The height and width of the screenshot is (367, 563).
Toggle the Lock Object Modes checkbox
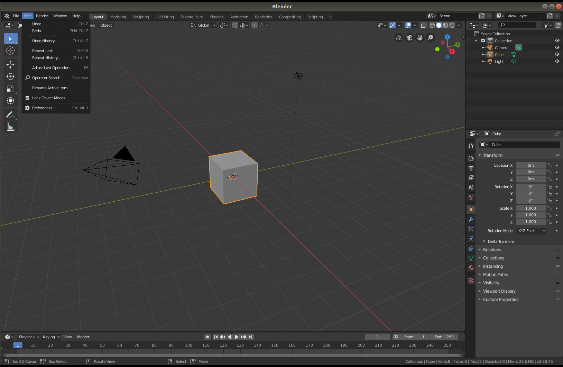point(27,98)
